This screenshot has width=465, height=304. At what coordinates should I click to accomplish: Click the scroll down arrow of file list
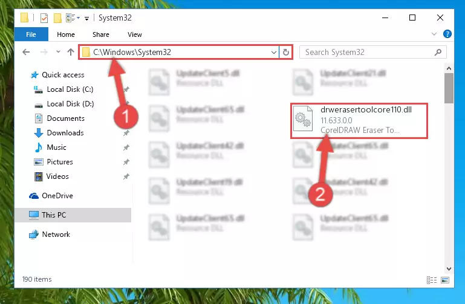click(x=449, y=269)
